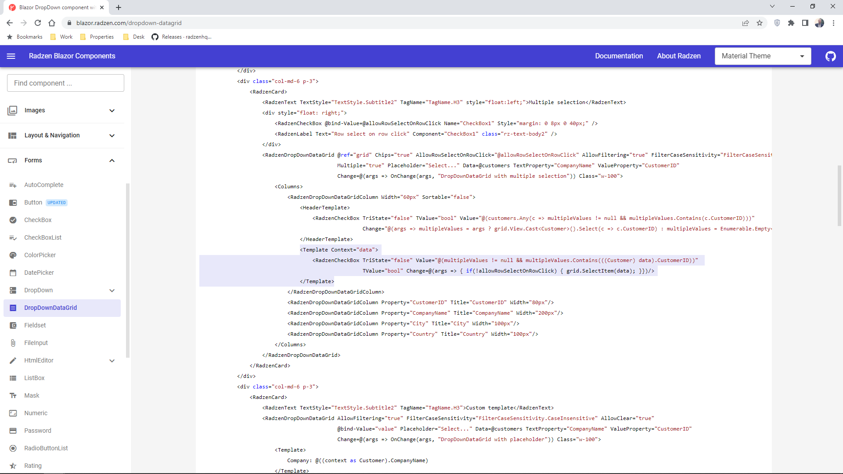Viewport: 843px width, 474px height.
Task: Open the Chrome three-dot menu
Action: (x=834, y=23)
